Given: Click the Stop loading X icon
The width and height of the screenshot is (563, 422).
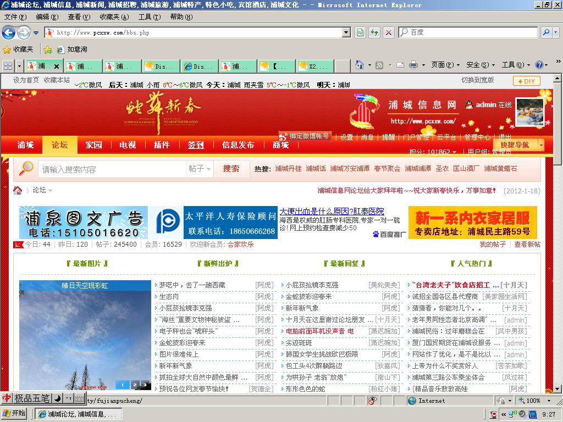Looking at the screenshot, I should 389,33.
